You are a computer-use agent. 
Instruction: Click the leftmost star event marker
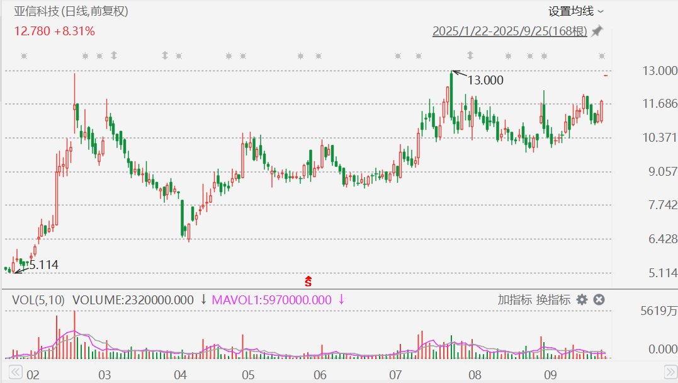coord(24,56)
